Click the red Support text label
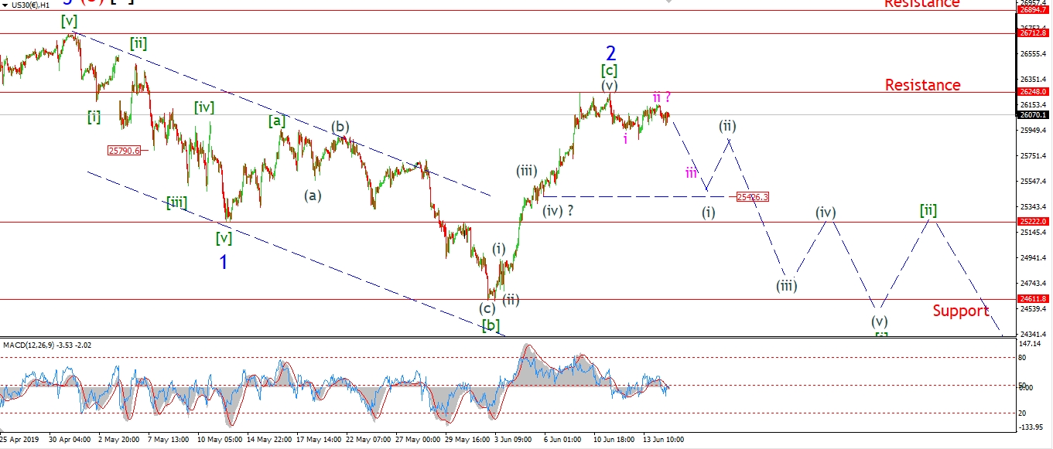 pyautogui.click(x=960, y=311)
